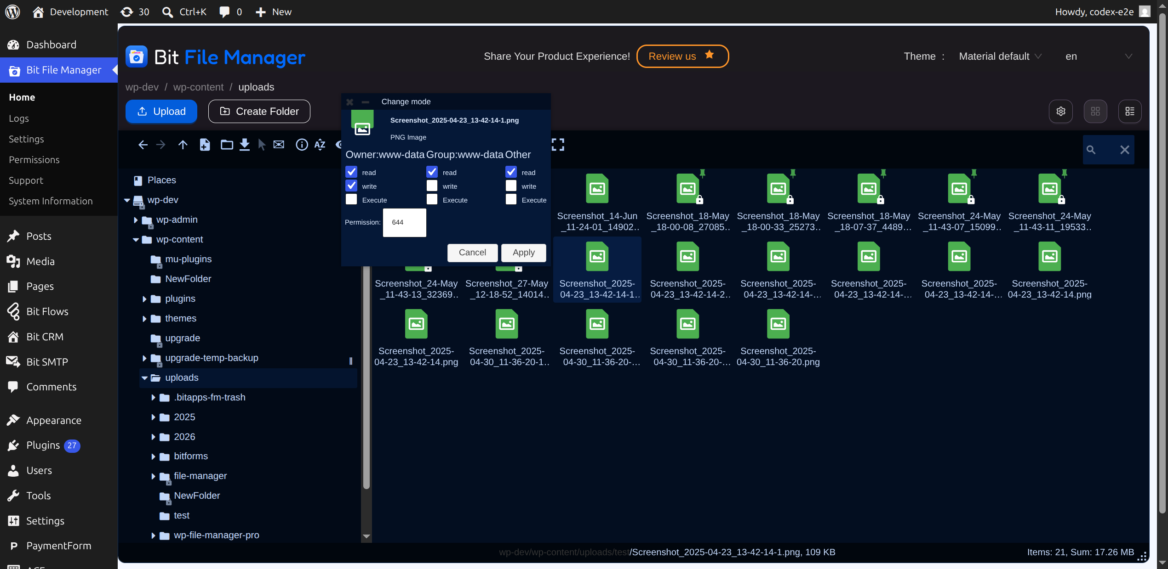Switch to list view icon
The width and height of the screenshot is (1168, 569).
tap(1130, 112)
